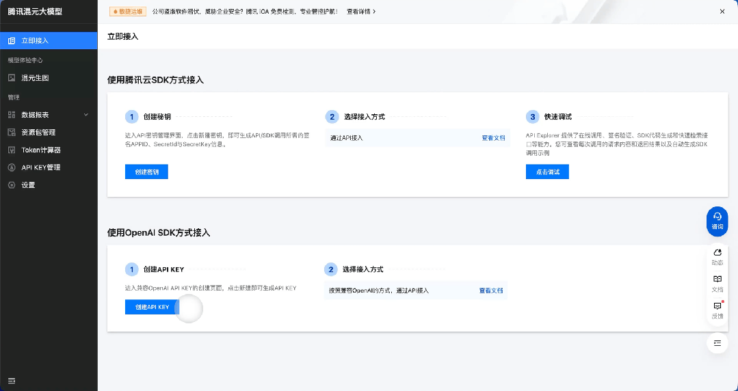Click the 快速调试 step title
The height and width of the screenshot is (391, 738).
pyautogui.click(x=557, y=117)
